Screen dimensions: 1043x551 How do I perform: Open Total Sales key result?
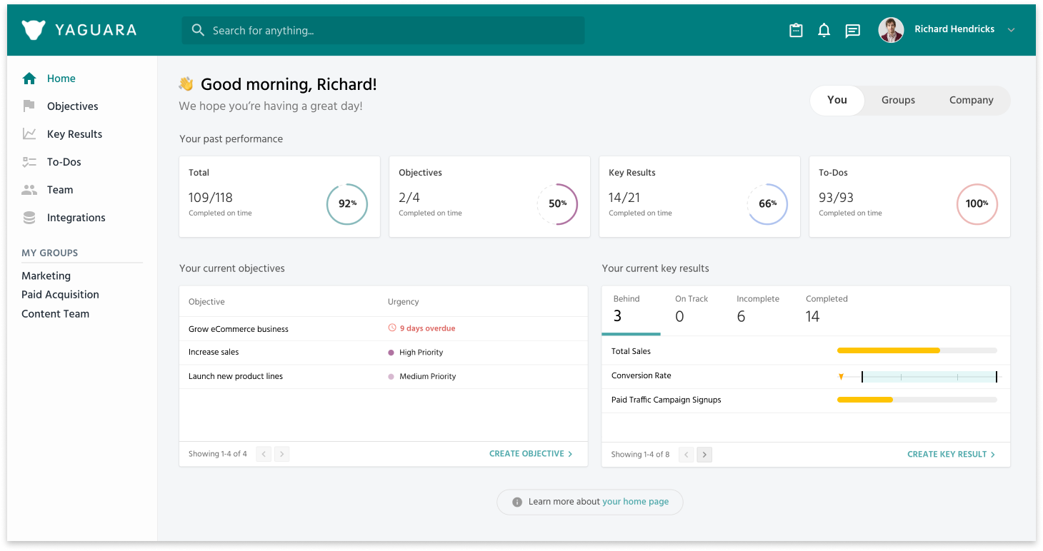pos(631,351)
